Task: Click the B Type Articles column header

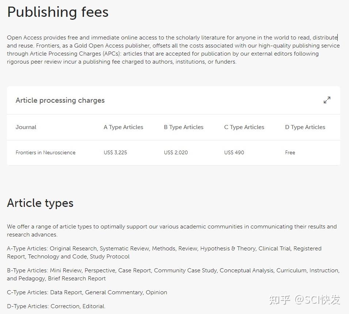Action: [x=183, y=127]
